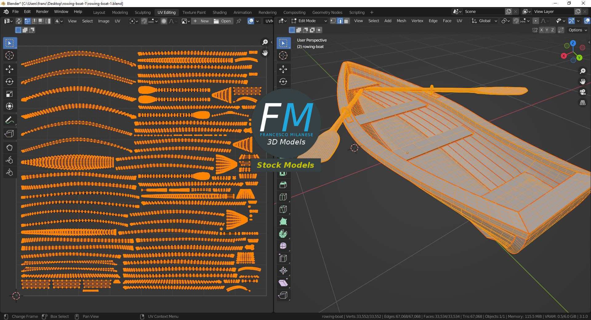This screenshot has height=320, width=591.
Task: Select the 3D viewport Rotate tool
Action: [x=283, y=82]
